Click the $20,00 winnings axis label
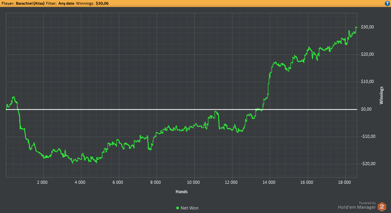The height and width of the screenshot is (213, 391). pyautogui.click(x=368, y=54)
